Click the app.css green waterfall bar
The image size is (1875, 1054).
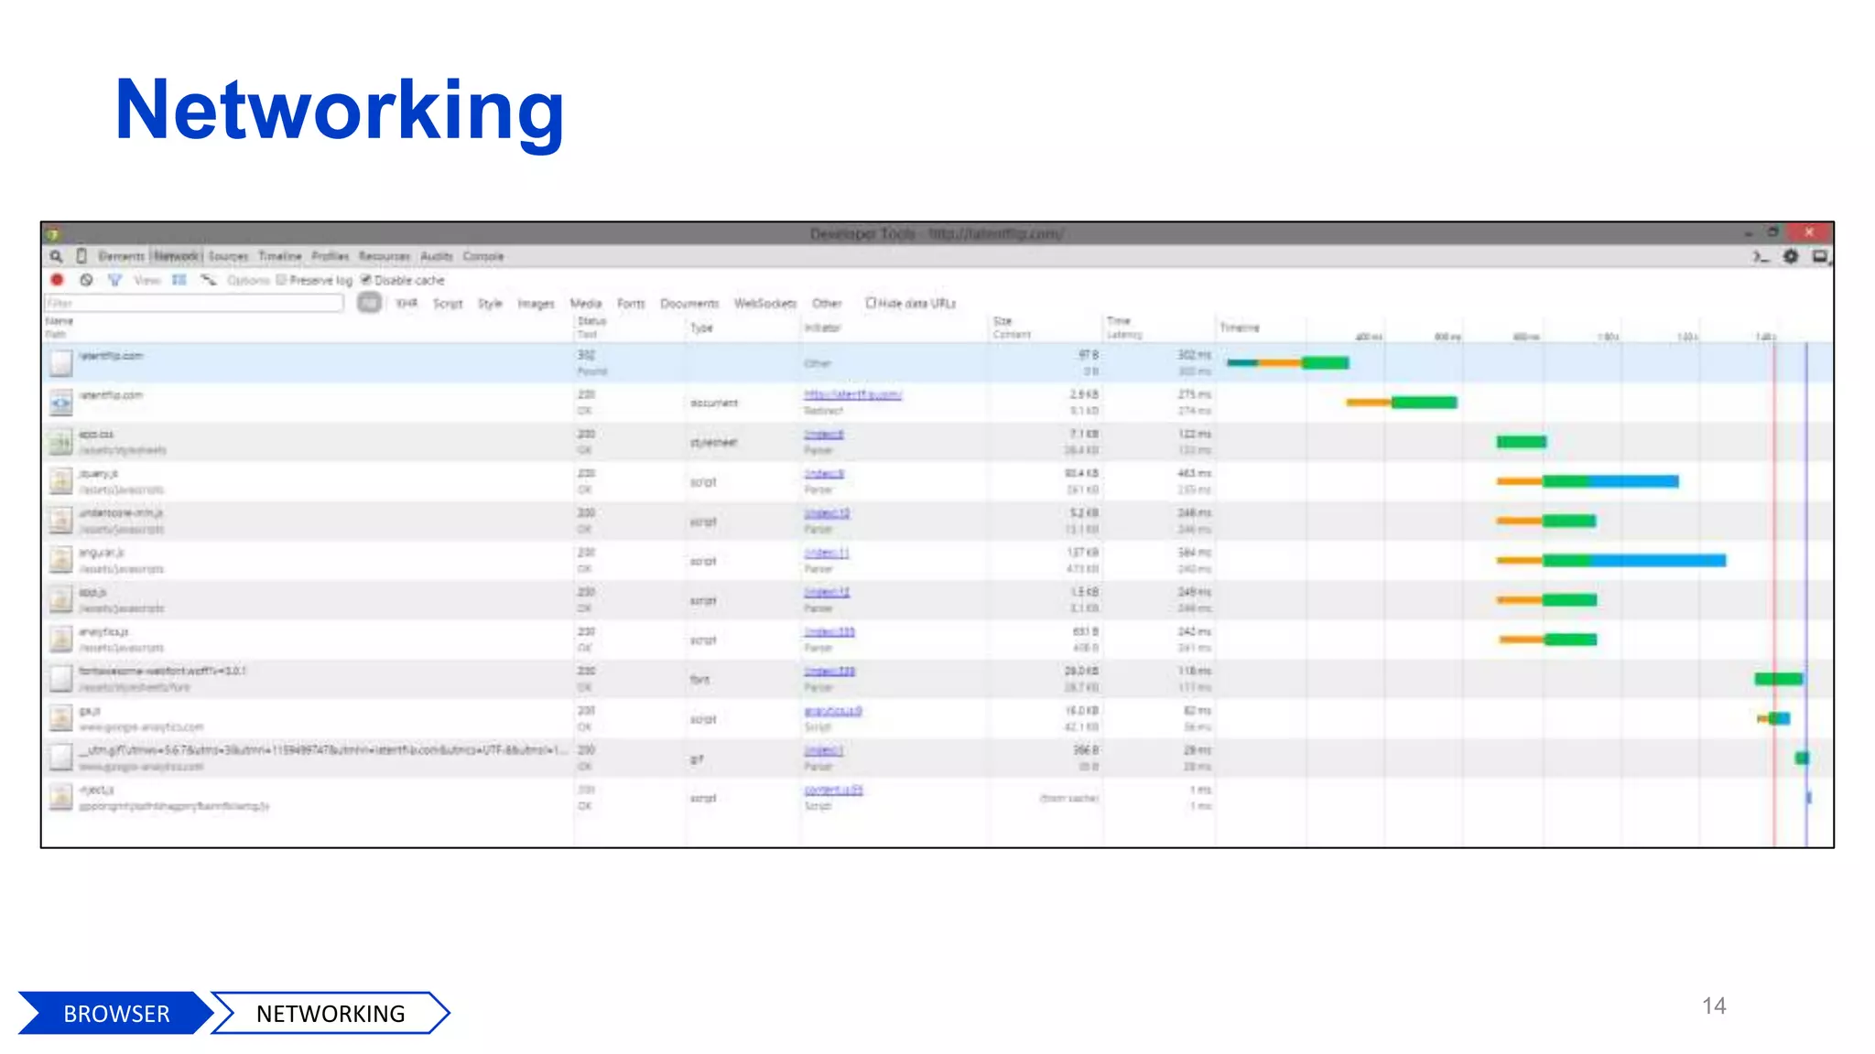tap(1522, 442)
